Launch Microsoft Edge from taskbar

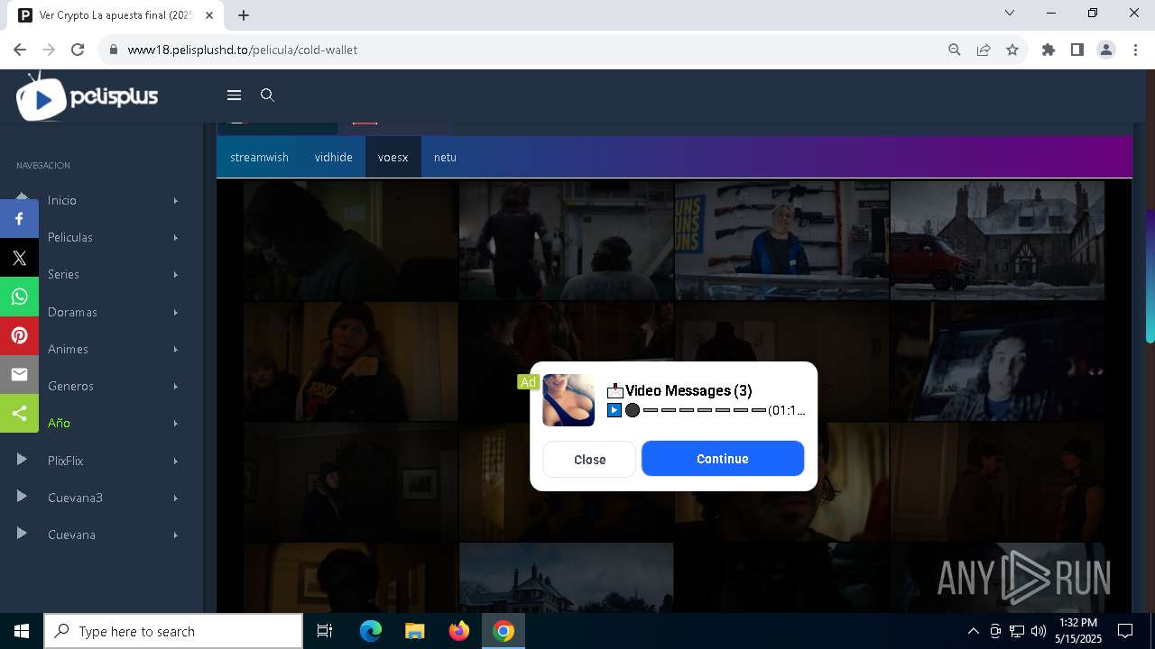pos(371,631)
